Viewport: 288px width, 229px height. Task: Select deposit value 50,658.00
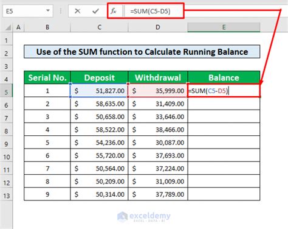tap(99, 116)
